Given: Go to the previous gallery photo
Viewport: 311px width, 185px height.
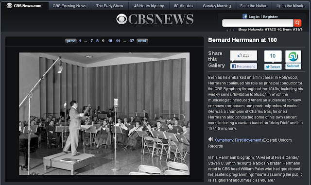Looking at the screenshot, I should [x=70, y=41].
